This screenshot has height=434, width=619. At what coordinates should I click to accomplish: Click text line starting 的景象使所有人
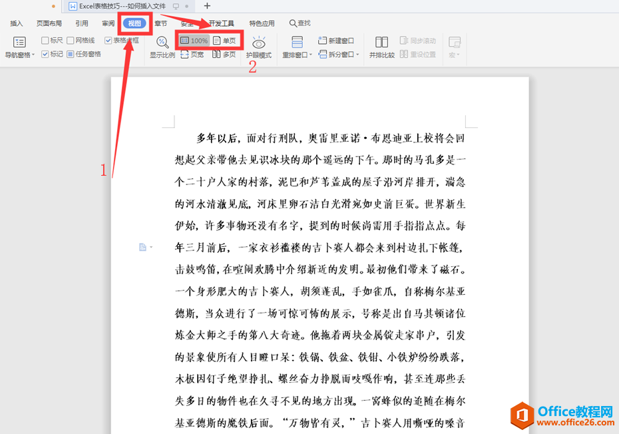[320, 357]
